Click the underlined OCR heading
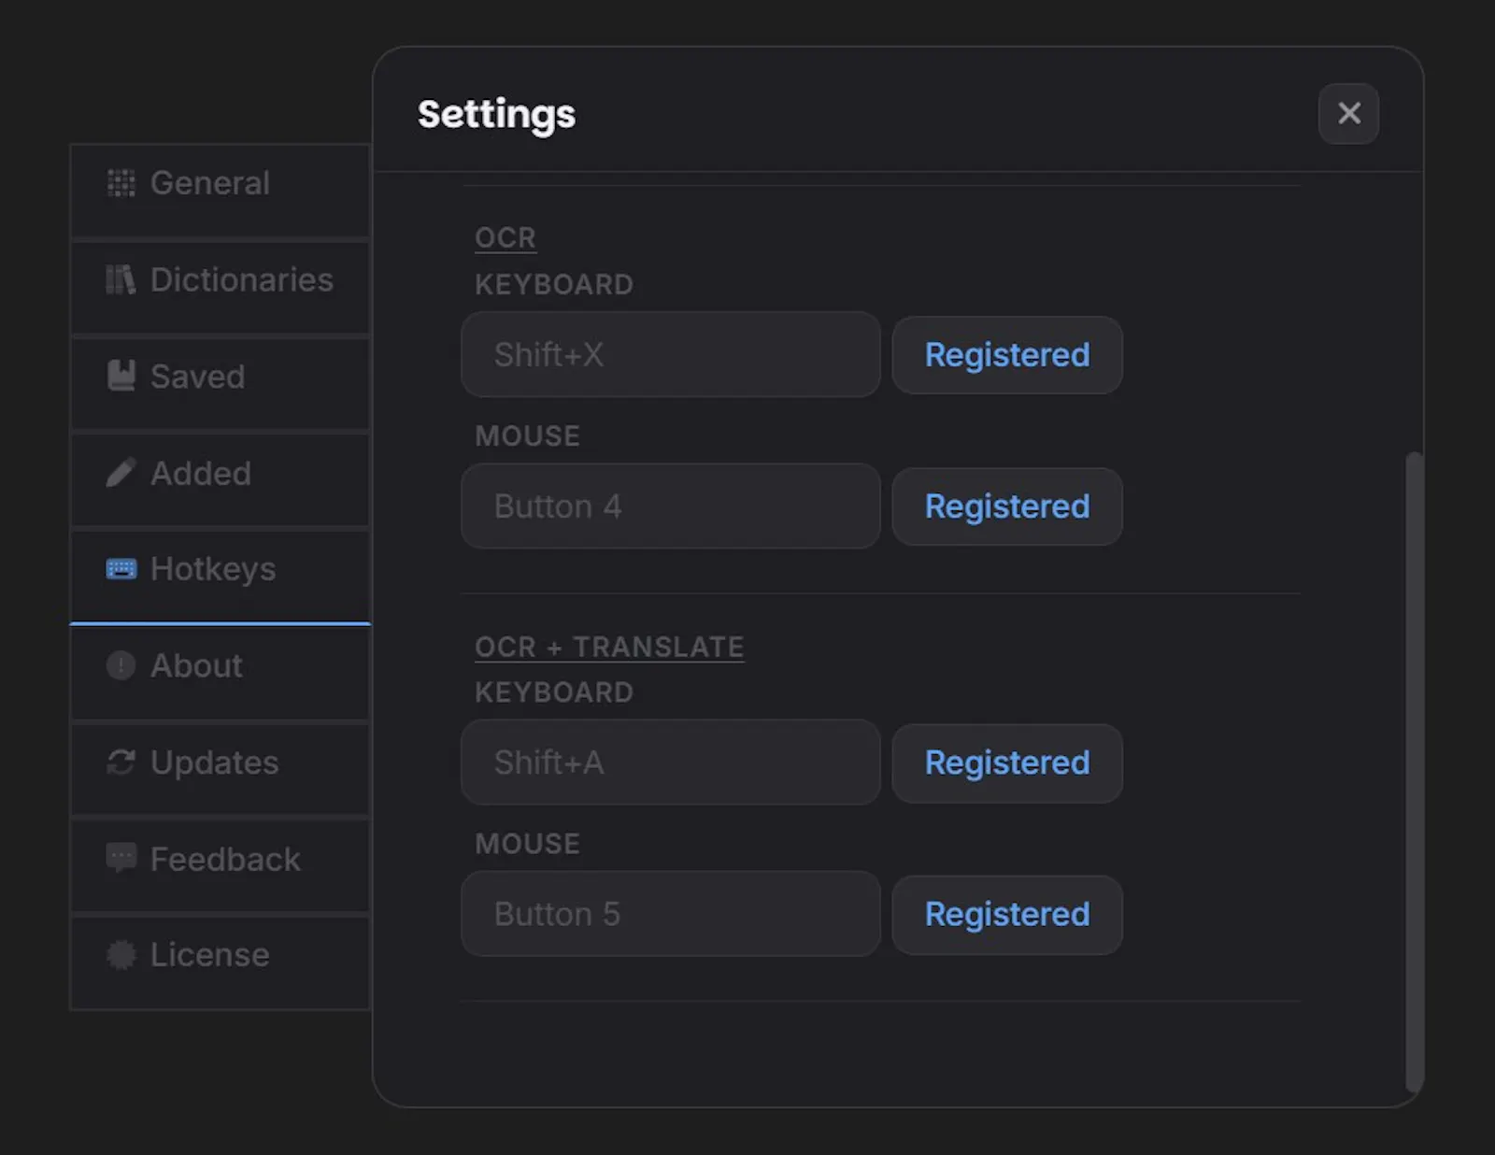The width and height of the screenshot is (1495, 1155). (x=505, y=237)
